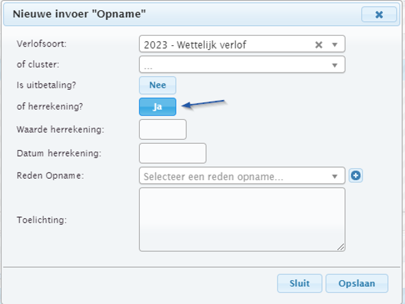Expand the of cluster dropdown arrow
The height and width of the screenshot is (304, 405).
[334, 65]
